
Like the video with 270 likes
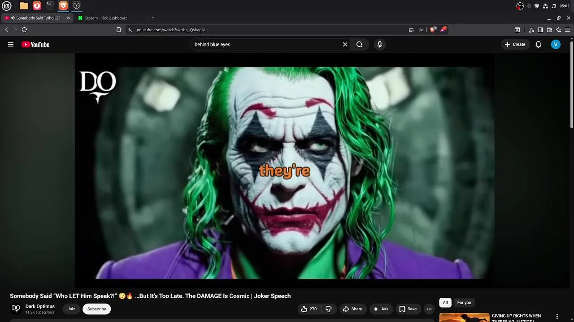309,309
